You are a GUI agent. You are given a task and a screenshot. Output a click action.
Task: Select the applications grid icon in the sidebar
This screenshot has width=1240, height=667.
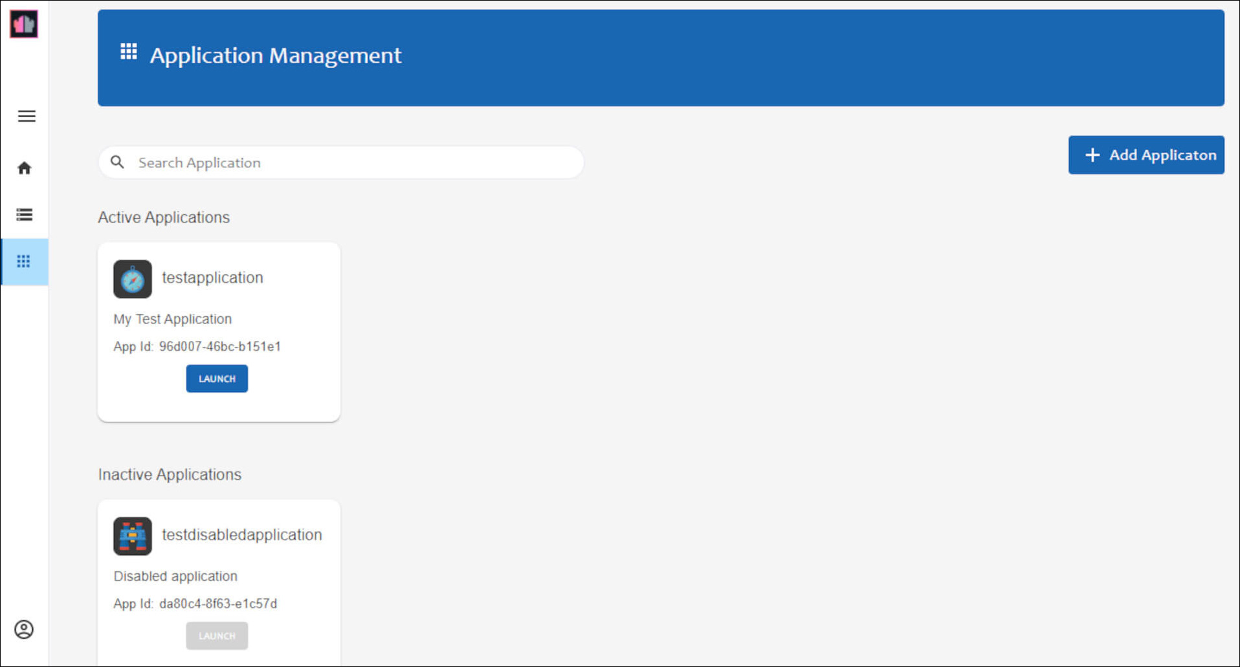tap(24, 261)
